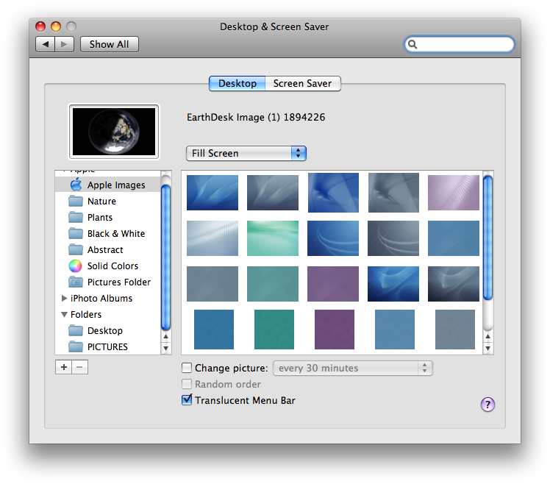
Task: Choose the green teal glow wallpaper thumbnail
Action: (x=273, y=238)
